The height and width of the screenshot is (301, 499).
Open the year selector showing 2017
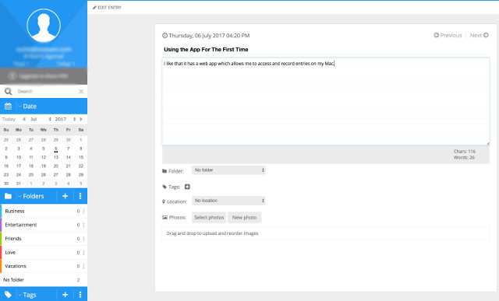point(65,119)
